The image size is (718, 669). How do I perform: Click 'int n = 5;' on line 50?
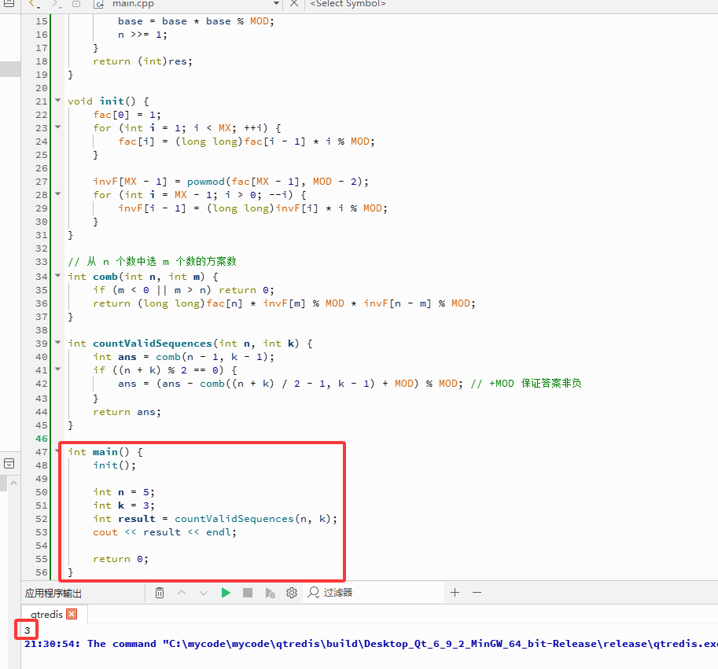(123, 492)
